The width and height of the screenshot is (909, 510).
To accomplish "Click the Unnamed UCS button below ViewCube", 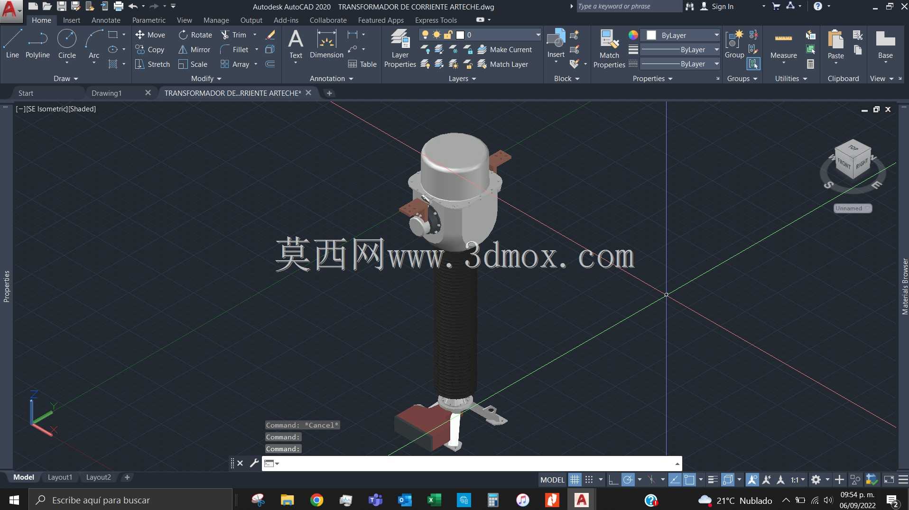I will (853, 209).
